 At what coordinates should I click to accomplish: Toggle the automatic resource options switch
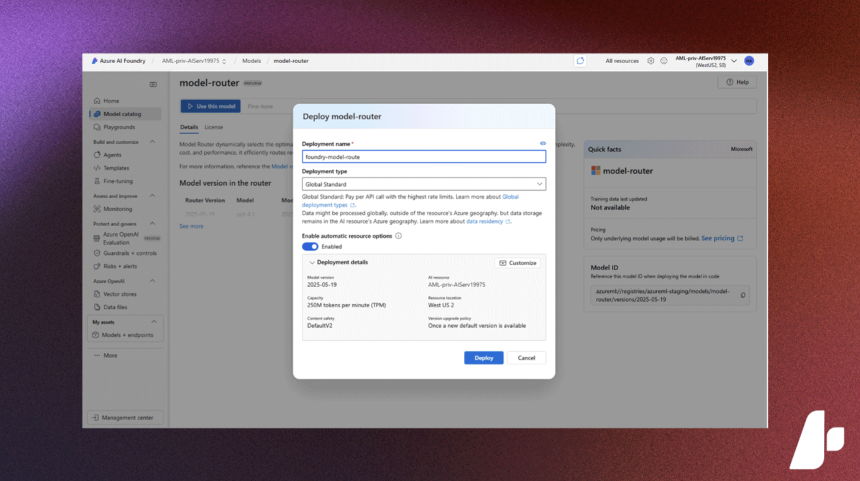tap(310, 247)
